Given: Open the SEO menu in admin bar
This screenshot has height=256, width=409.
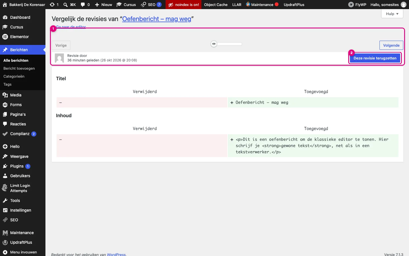Looking at the screenshot, I should [151, 5].
